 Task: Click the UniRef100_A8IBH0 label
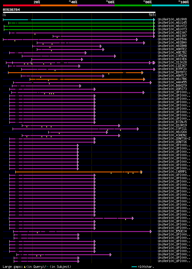(172, 42)
